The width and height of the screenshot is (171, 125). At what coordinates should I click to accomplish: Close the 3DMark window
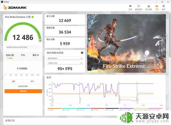[x=168, y=2]
